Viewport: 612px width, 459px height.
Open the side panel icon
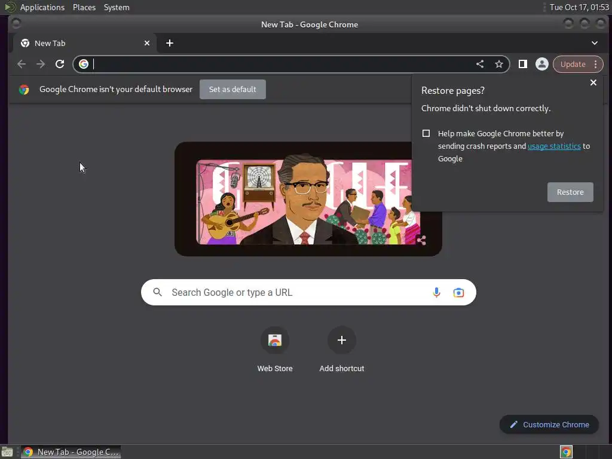coord(522,64)
